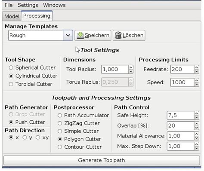Click the Generate Toolpath button
204x171 pixels.
pos(102,160)
